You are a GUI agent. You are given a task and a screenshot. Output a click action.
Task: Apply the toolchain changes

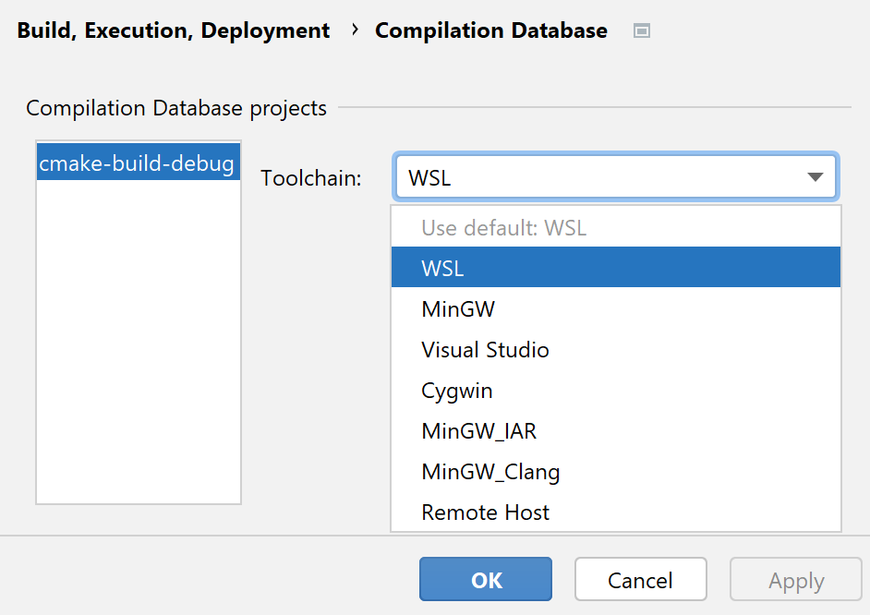(x=795, y=579)
